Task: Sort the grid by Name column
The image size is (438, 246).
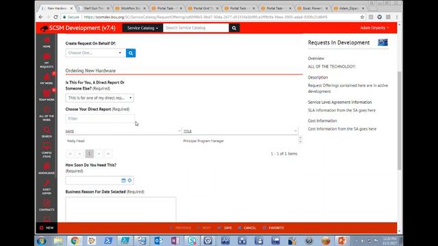Action: tap(70, 131)
